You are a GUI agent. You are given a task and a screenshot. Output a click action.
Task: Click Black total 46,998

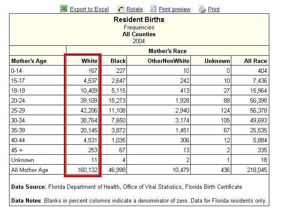[117, 170]
